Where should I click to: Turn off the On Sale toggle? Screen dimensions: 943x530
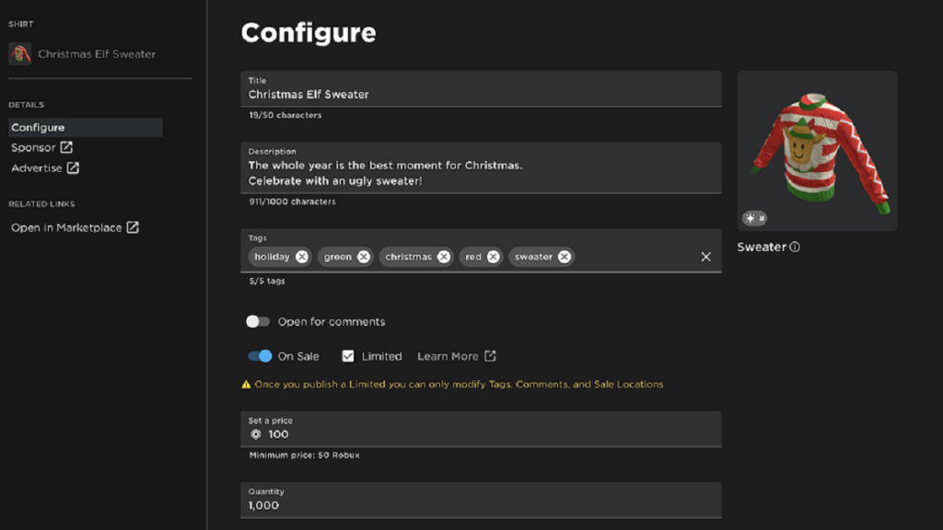[x=260, y=356]
